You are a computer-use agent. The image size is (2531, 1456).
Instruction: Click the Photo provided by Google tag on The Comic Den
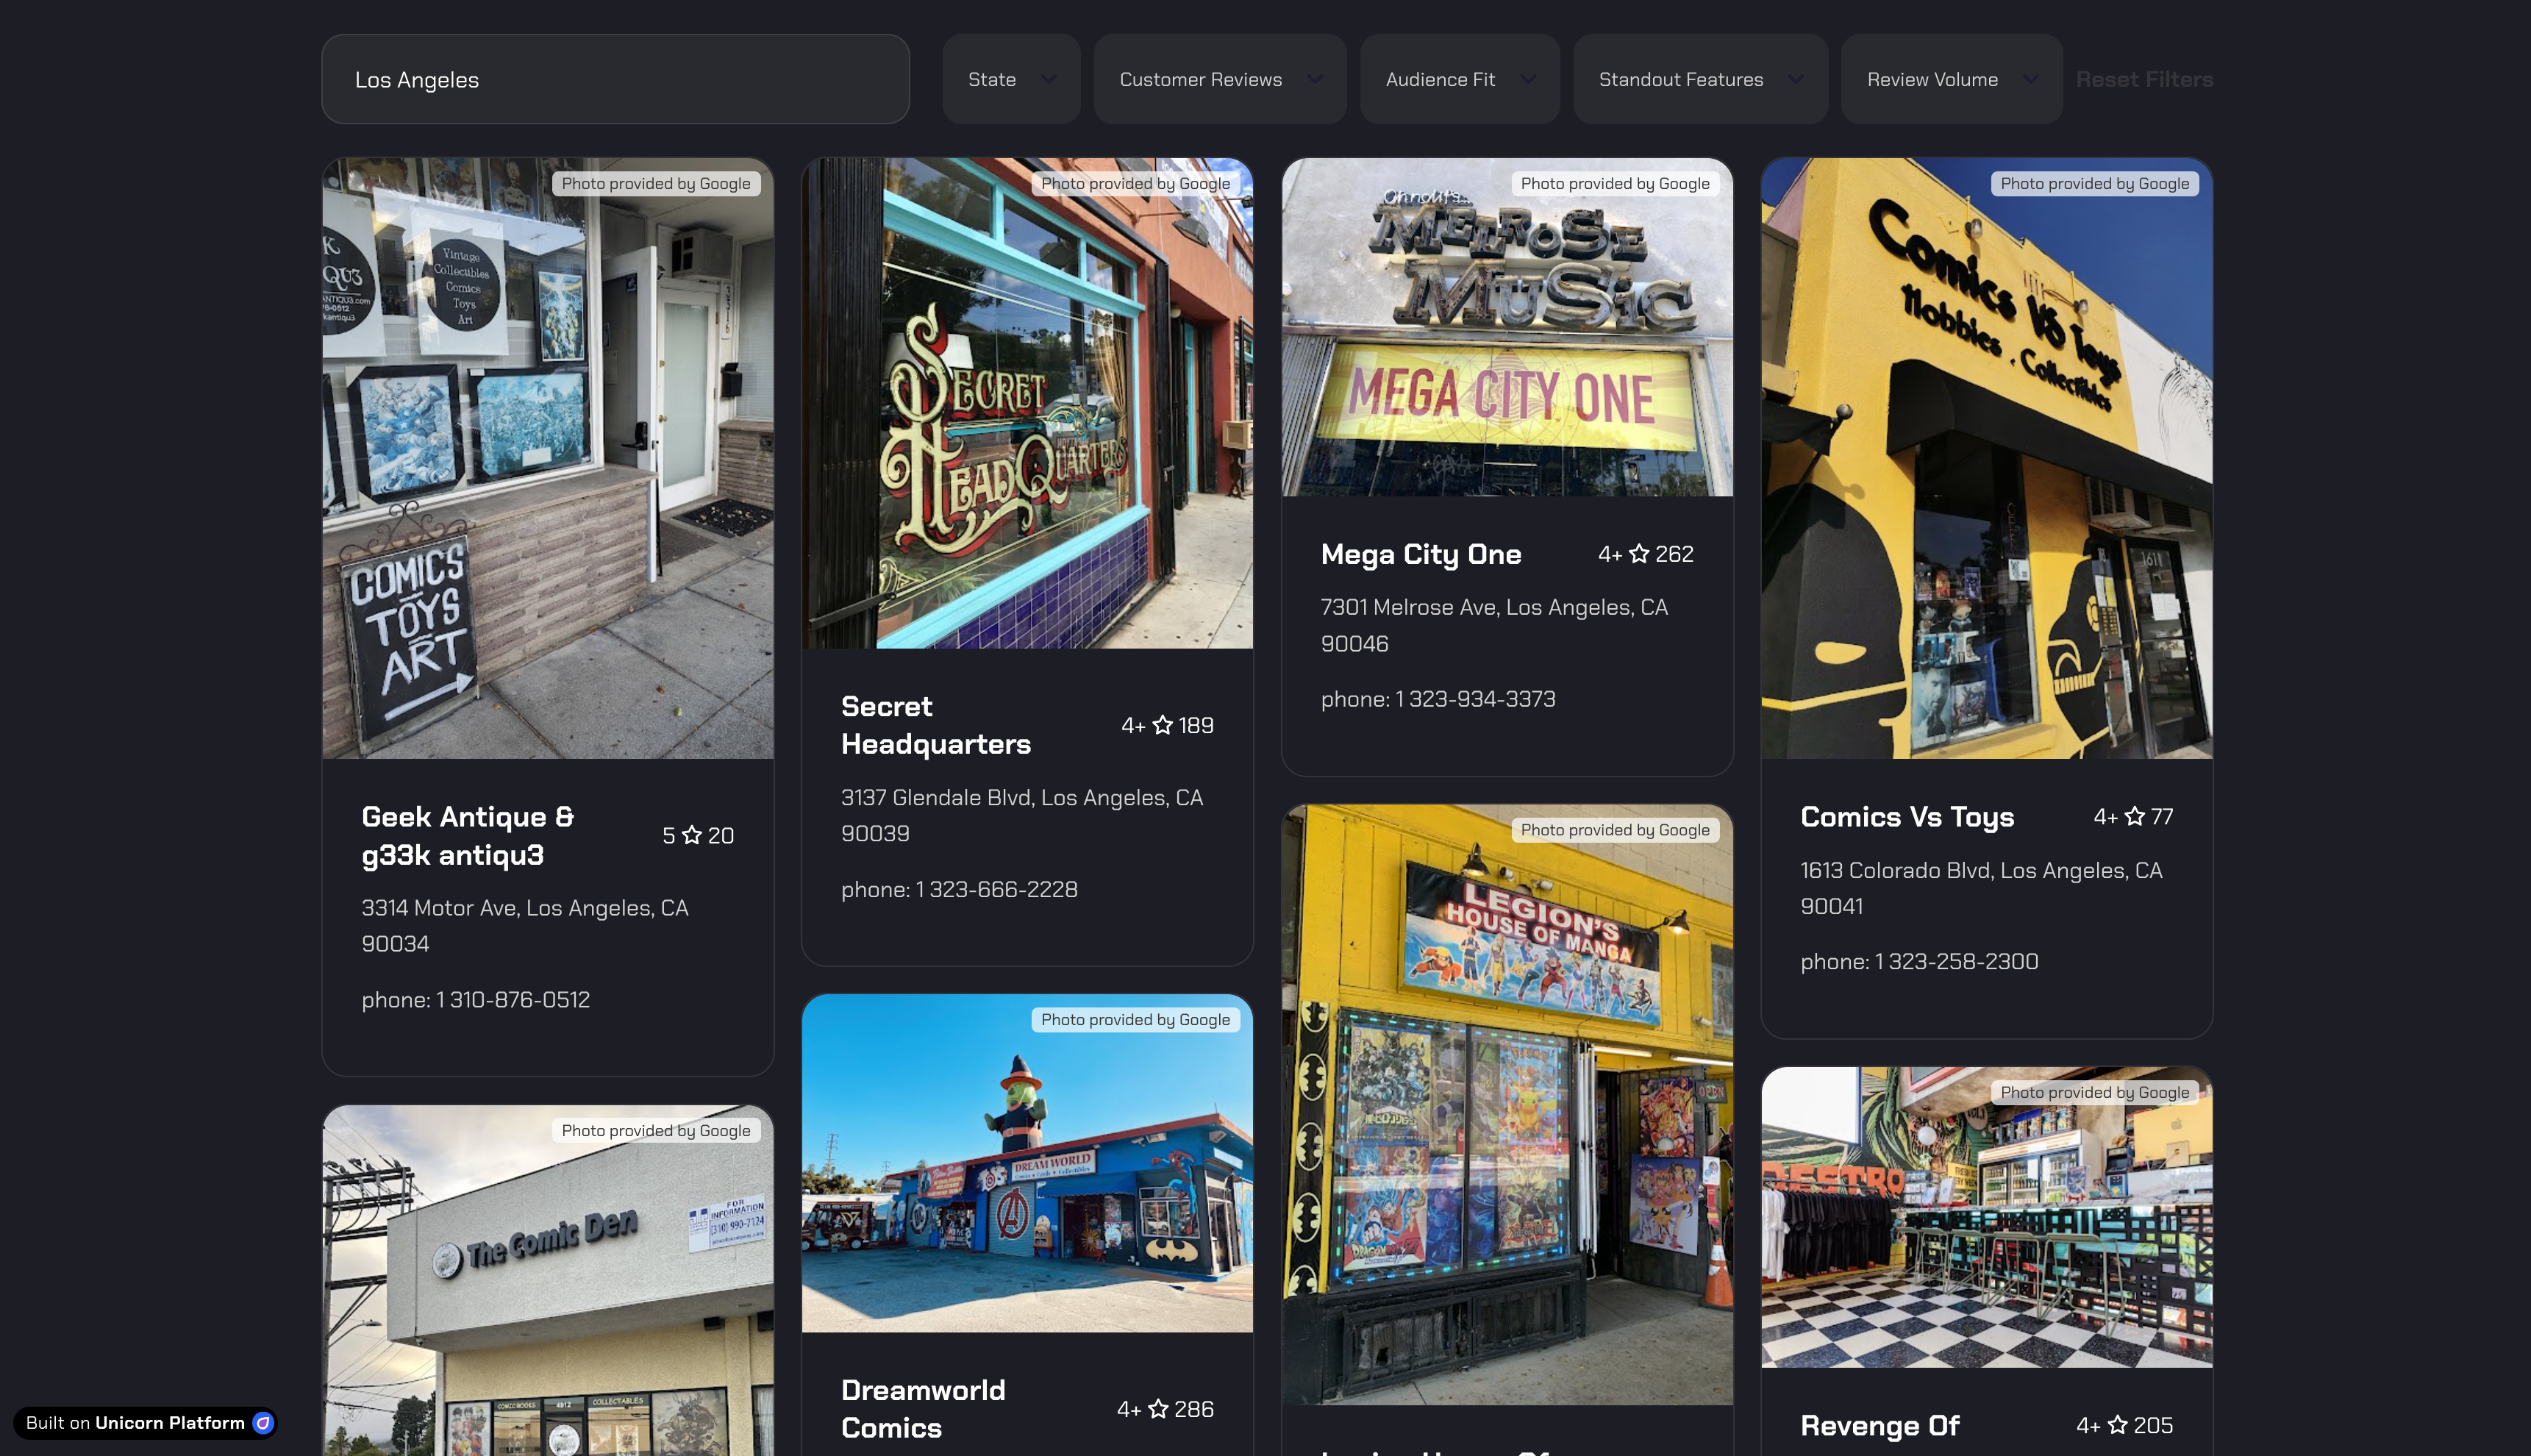pos(655,1130)
